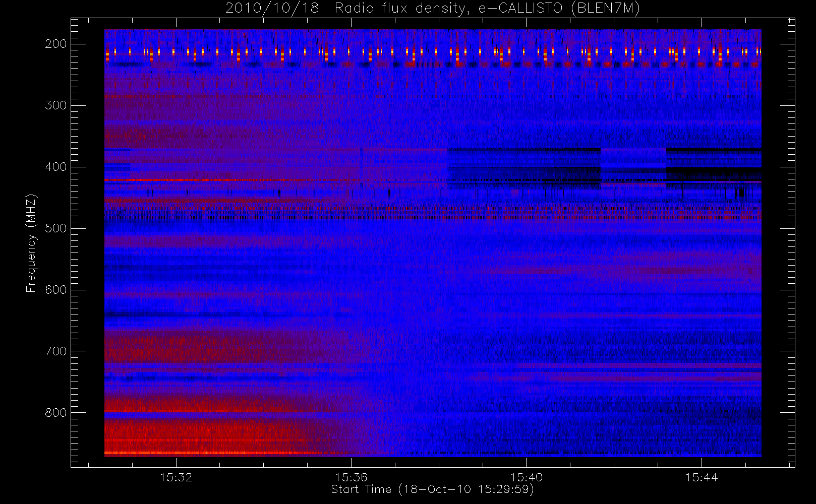Click the 200 frequency tick label
This screenshot has width=816, height=504.
pos(56,44)
